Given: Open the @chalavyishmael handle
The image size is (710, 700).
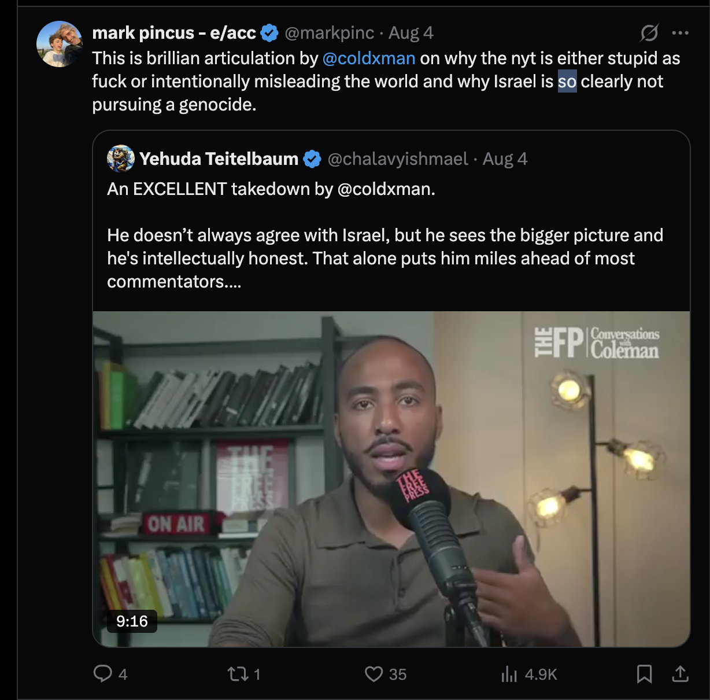Looking at the screenshot, I should pos(398,159).
